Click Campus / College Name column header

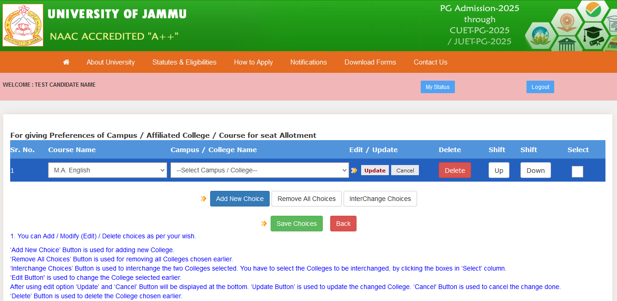[x=214, y=149]
